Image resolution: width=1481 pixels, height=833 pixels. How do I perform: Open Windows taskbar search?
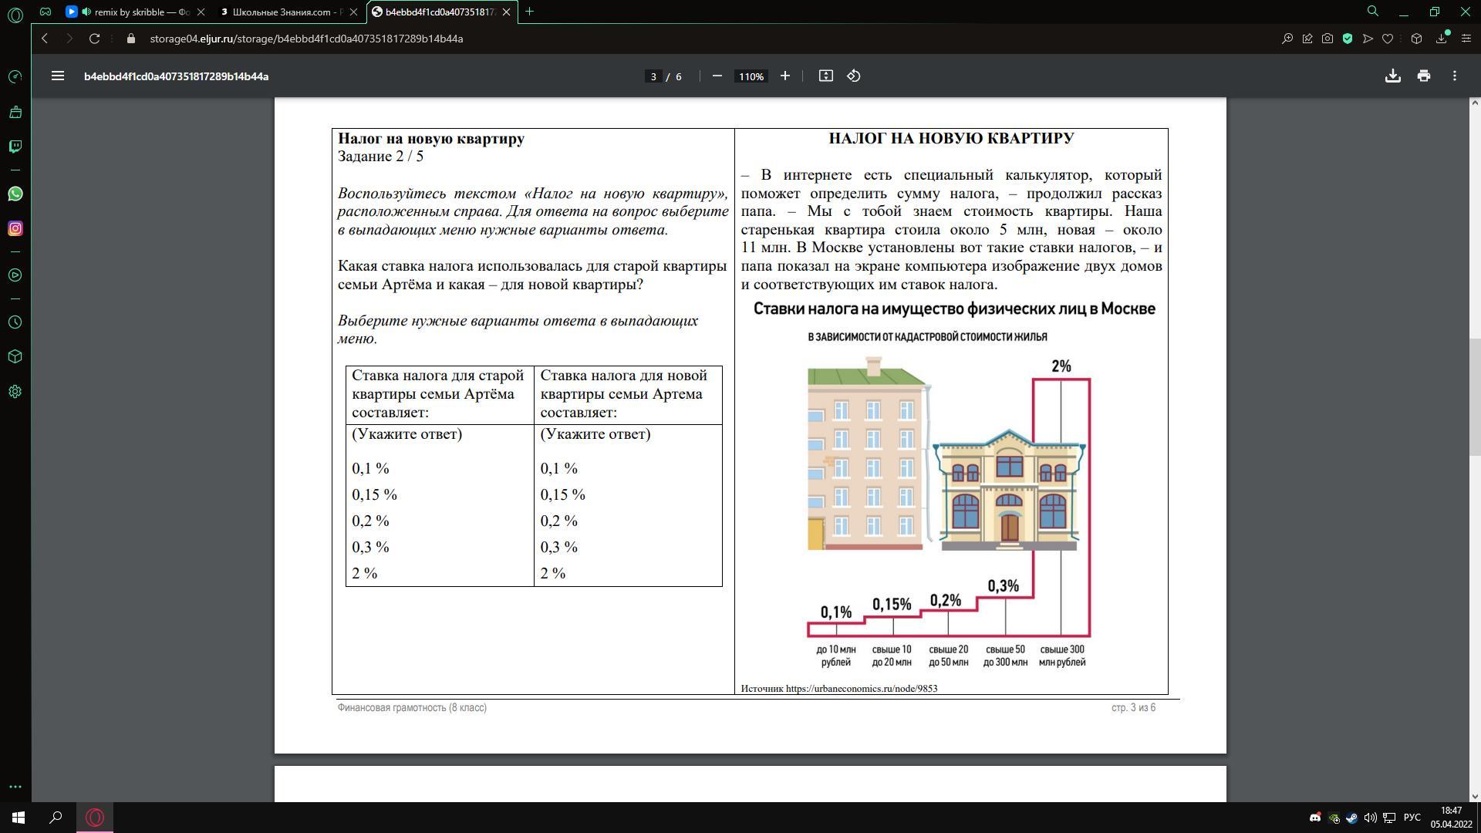[x=56, y=818]
